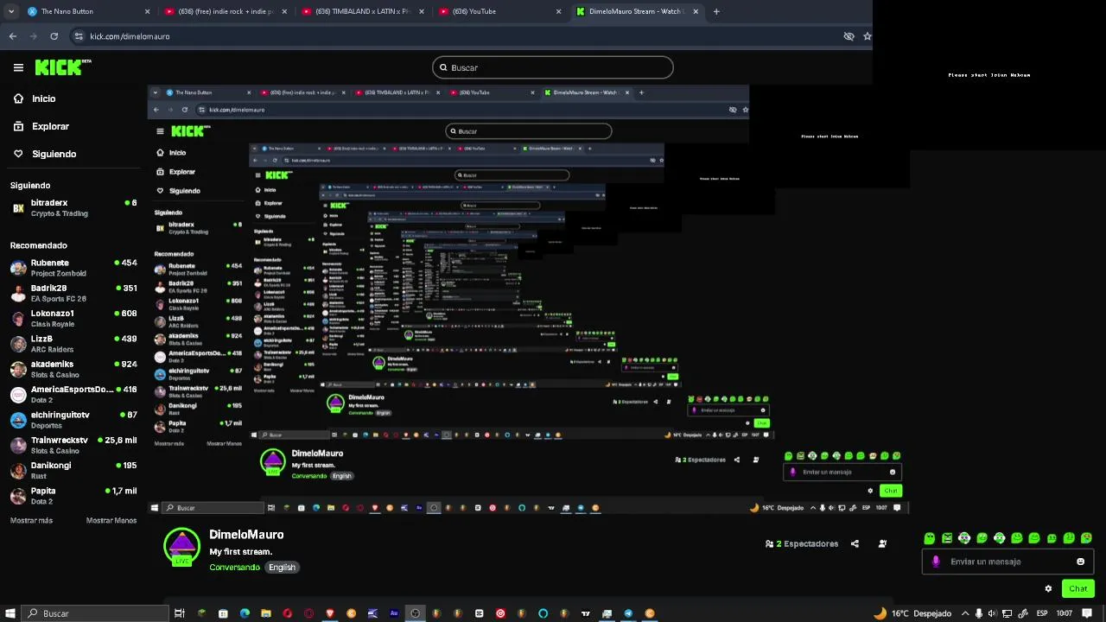The image size is (1106, 622).
Task: Open the Brave browser taskbar icon
Action: click(x=330, y=613)
